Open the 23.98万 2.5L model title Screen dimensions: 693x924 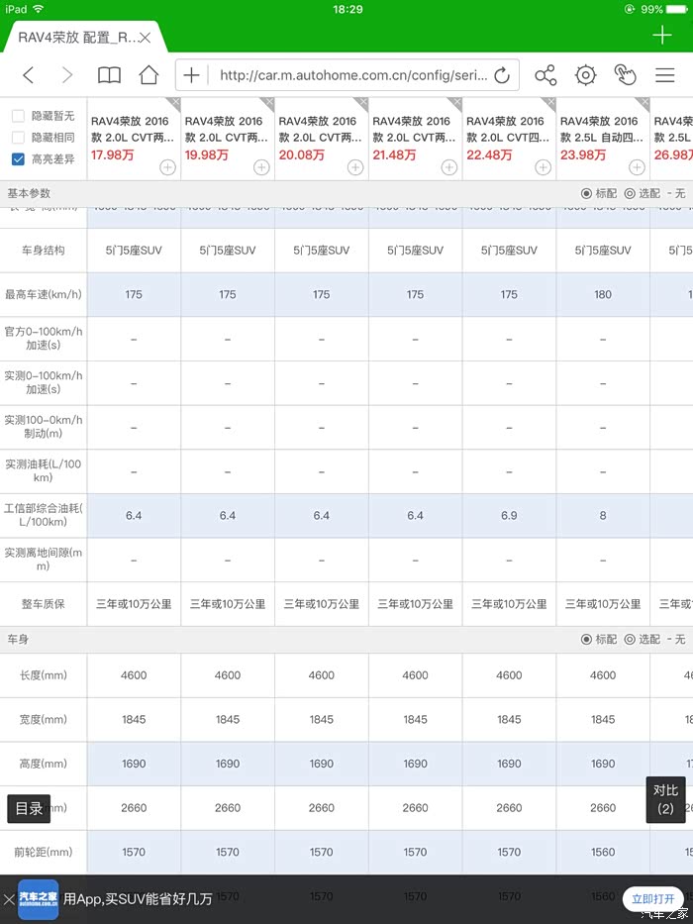pyautogui.click(x=601, y=129)
